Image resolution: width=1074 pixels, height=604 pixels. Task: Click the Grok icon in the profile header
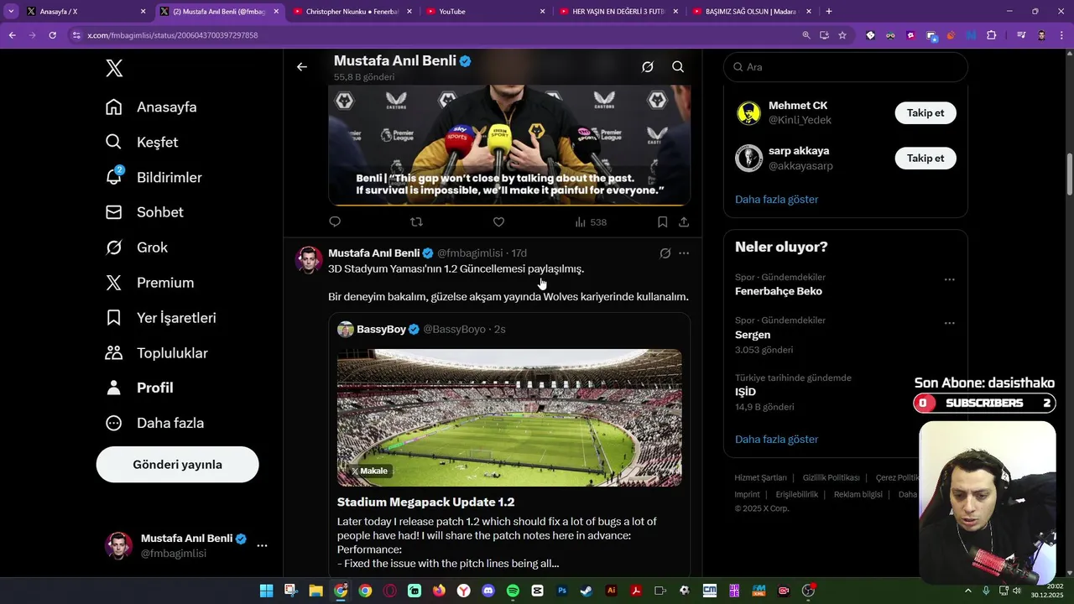click(x=648, y=67)
